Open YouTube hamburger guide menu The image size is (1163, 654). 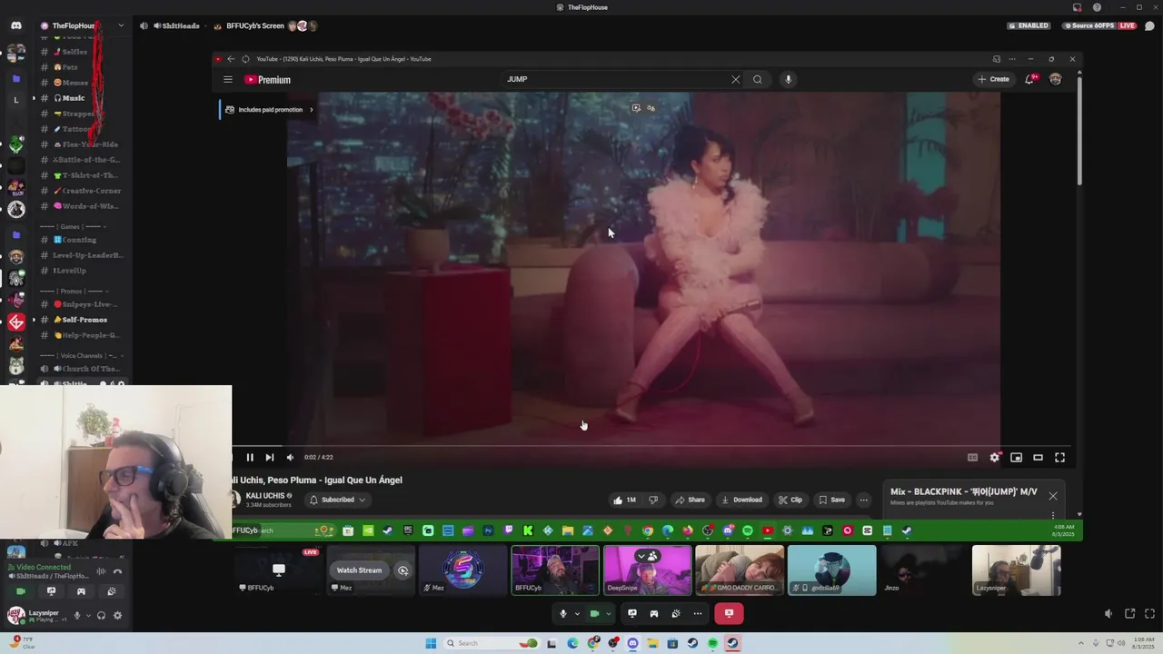[228, 79]
